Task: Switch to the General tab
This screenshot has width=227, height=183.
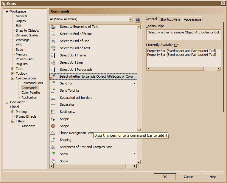Action: [x=151, y=19]
